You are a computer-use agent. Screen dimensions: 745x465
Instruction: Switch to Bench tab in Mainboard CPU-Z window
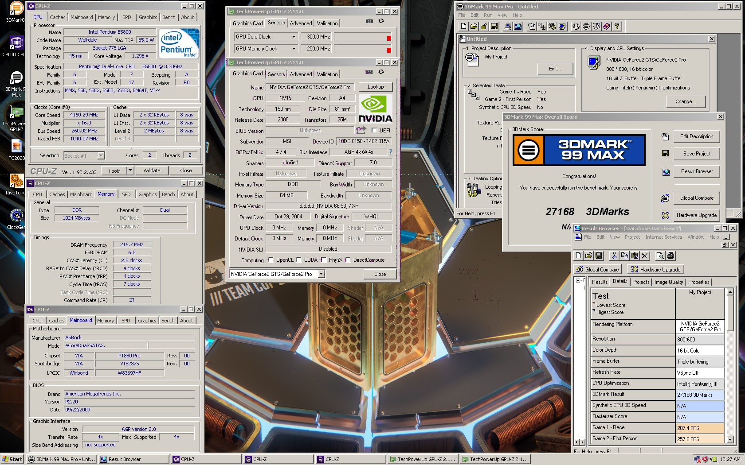click(168, 321)
